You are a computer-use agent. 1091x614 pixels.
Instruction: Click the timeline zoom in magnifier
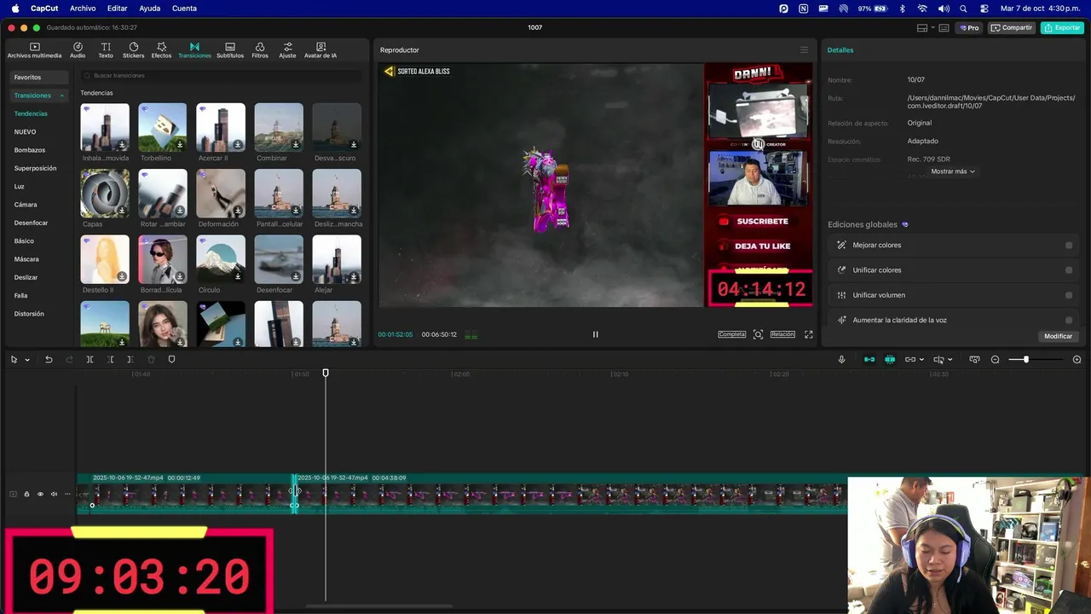pyautogui.click(x=1077, y=360)
